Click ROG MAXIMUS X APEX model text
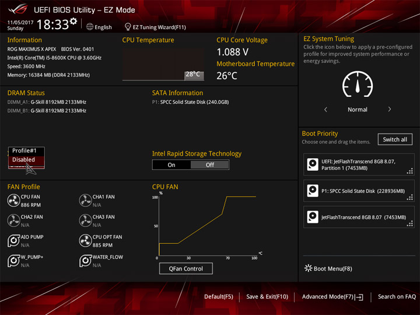420x315 pixels. pyautogui.click(x=32, y=49)
